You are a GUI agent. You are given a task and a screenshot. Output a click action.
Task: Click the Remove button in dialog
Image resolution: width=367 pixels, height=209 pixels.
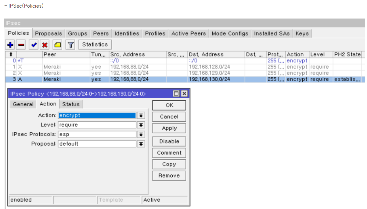tap(169, 176)
